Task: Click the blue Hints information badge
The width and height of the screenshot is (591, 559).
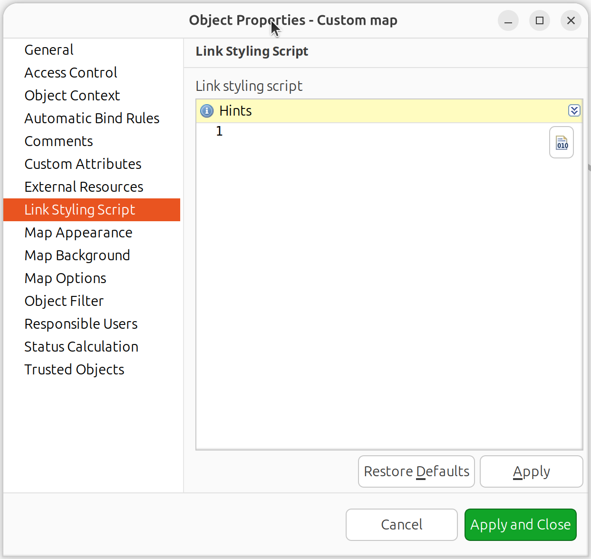Action: (206, 110)
